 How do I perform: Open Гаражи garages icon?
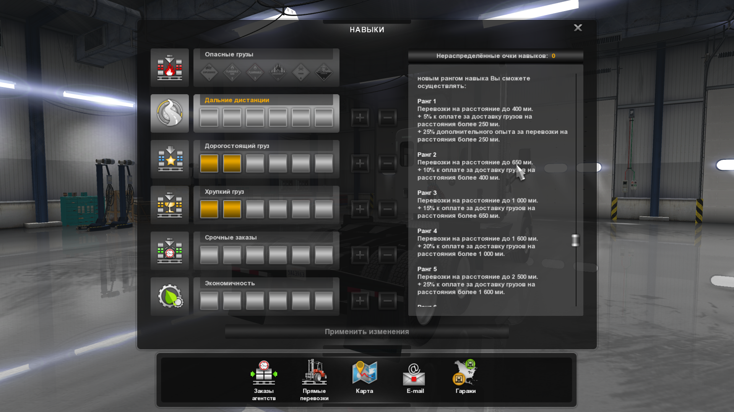click(465, 373)
